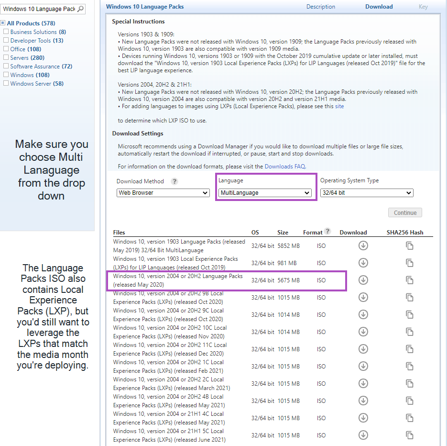Download the 21H1 5C LXPs June 2021
The height and width of the screenshot is (446, 447).
tap(363, 435)
